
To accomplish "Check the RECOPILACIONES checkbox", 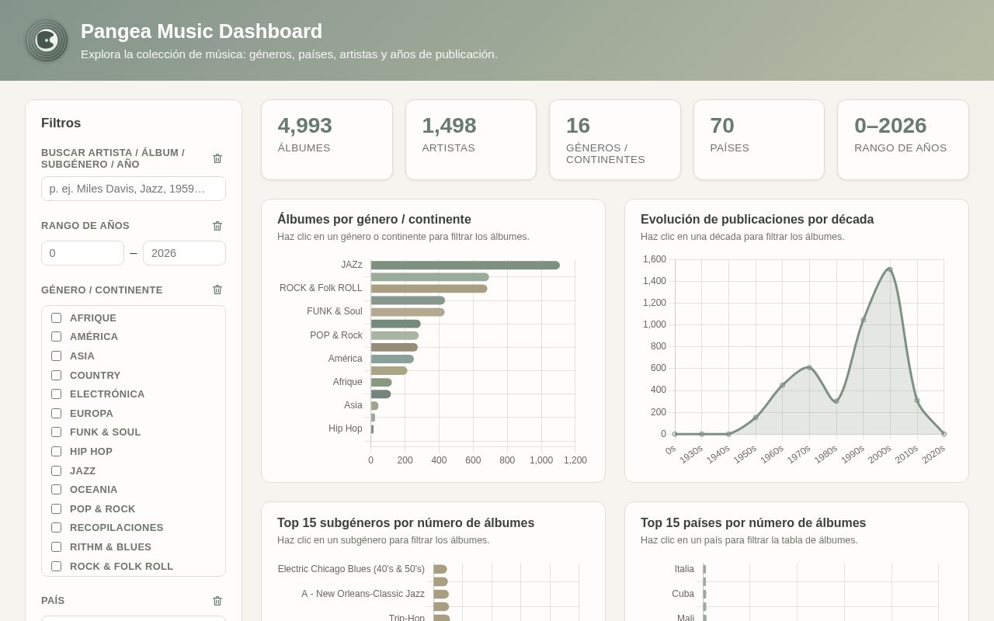I will (x=56, y=527).
